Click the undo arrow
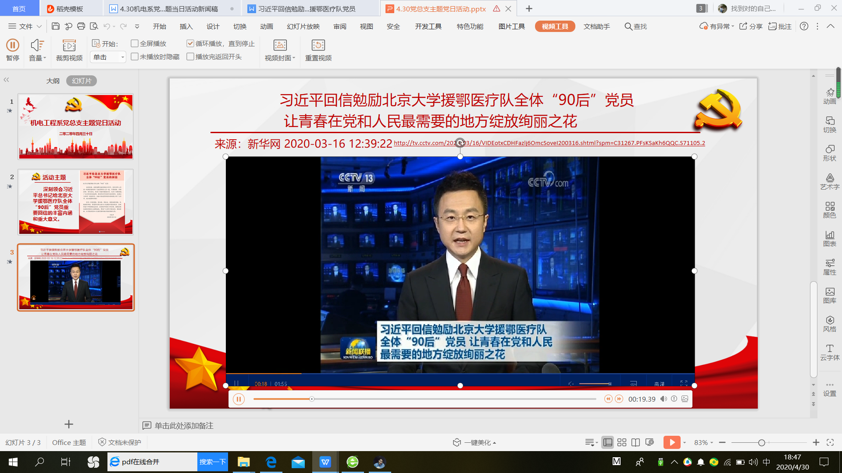The height and width of the screenshot is (473, 842). click(107, 26)
